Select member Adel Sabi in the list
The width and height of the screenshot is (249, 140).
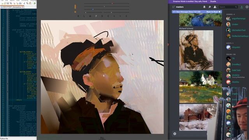(236, 70)
